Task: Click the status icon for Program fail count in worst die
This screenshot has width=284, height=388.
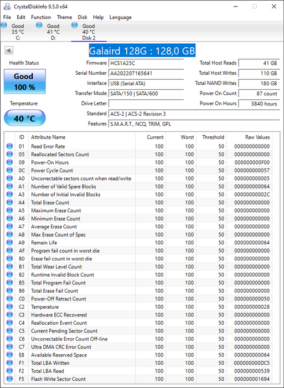Action: tap(9, 251)
